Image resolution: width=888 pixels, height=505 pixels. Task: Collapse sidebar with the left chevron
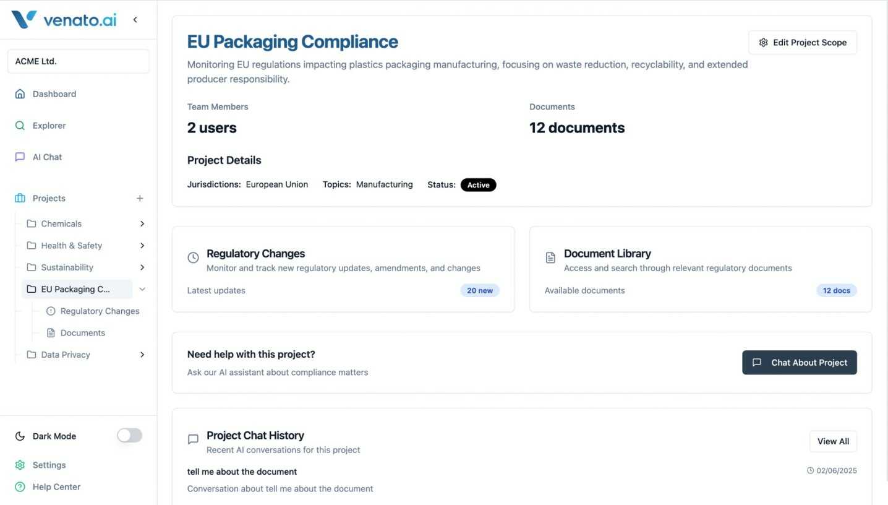pyautogui.click(x=135, y=20)
